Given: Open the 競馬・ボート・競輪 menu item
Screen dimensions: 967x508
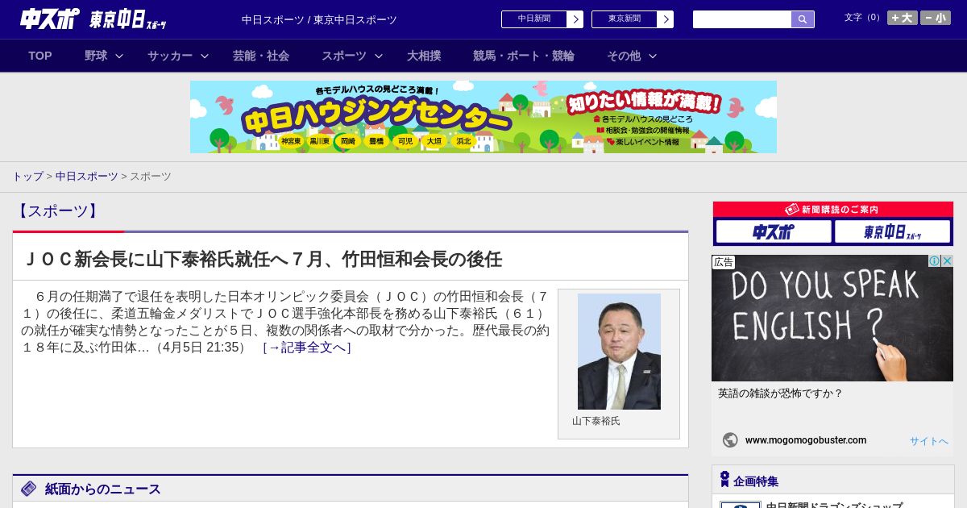Looking at the screenshot, I should [524, 56].
